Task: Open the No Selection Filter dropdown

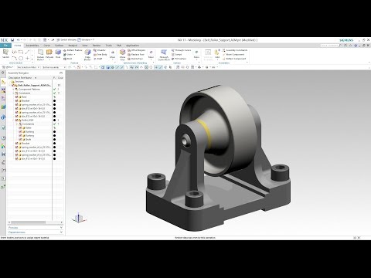Action: tap(29, 67)
